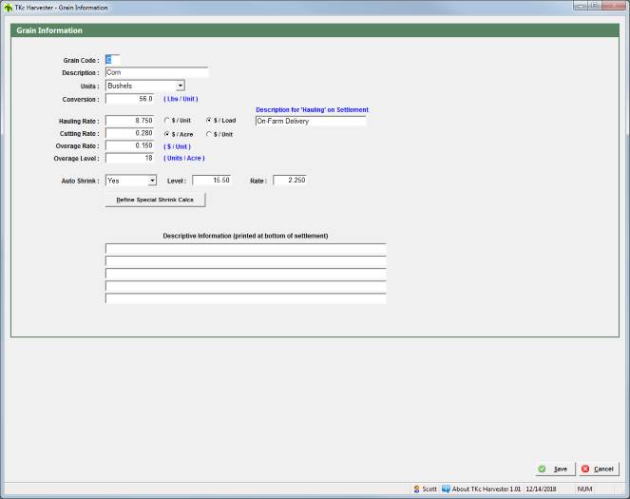
Task: Choose Cutting Rate $ / Acre option
Action: (x=167, y=134)
